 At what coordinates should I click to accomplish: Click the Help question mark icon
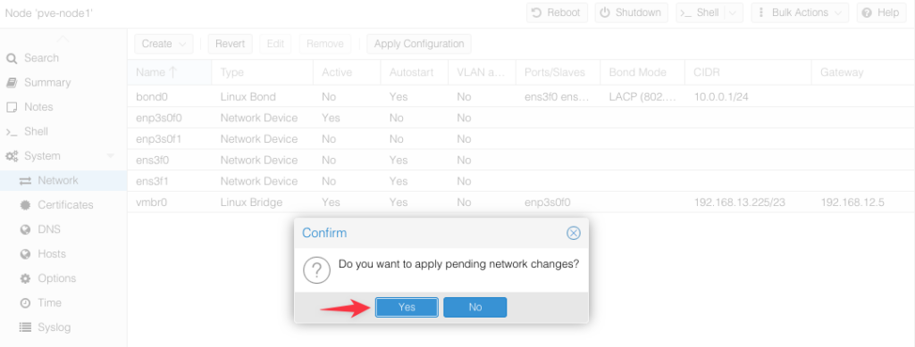click(867, 12)
